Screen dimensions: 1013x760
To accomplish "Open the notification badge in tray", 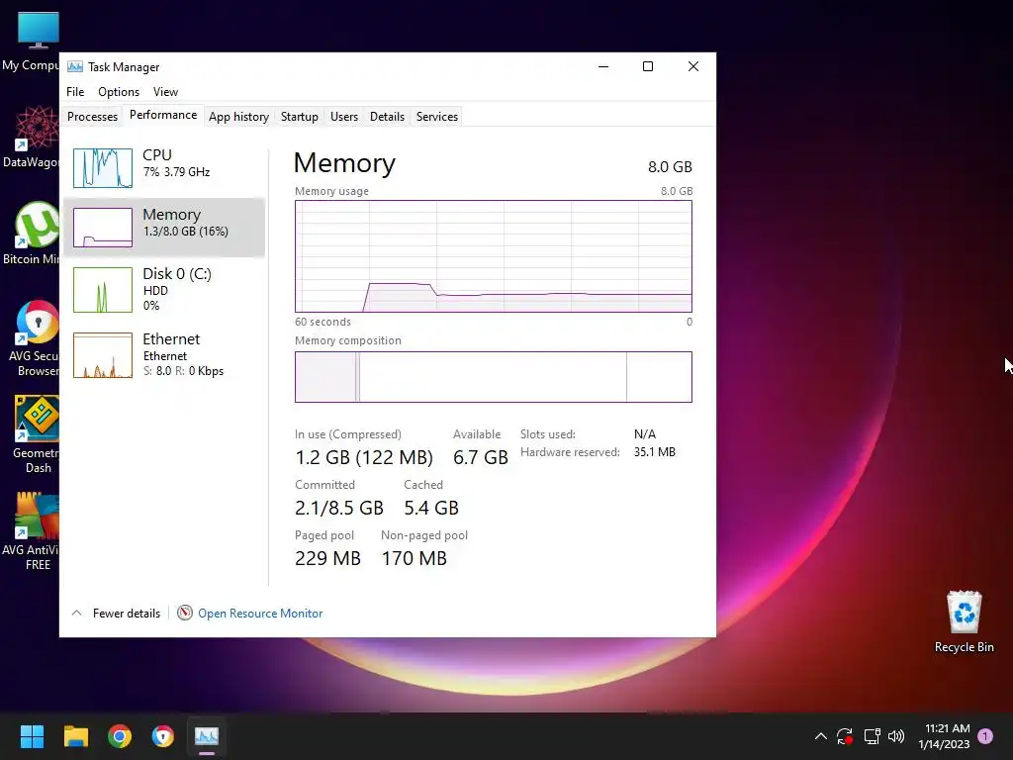I will 985,736.
